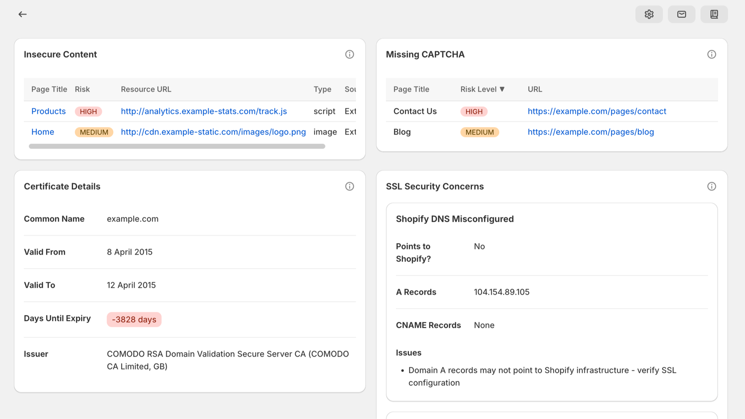Click the back arrow icon
This screenshot has height=419, width=745.
point(22,14)
